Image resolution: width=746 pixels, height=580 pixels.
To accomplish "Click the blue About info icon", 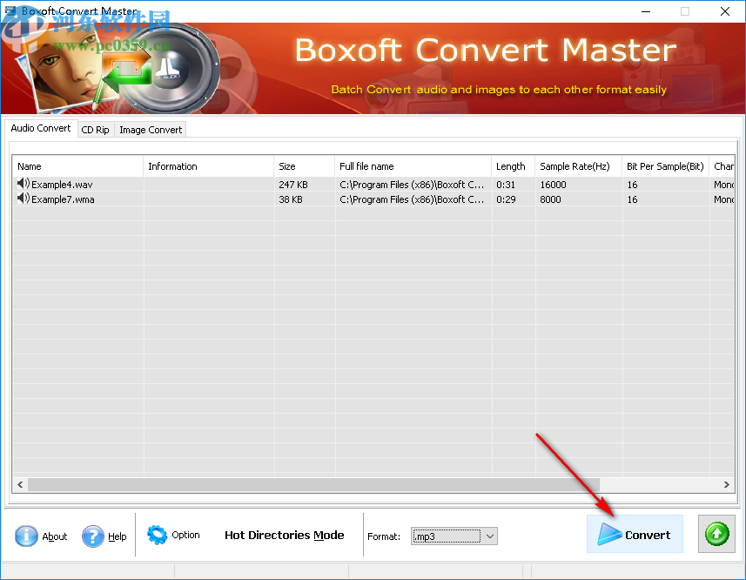I will (x=26, y=536).
